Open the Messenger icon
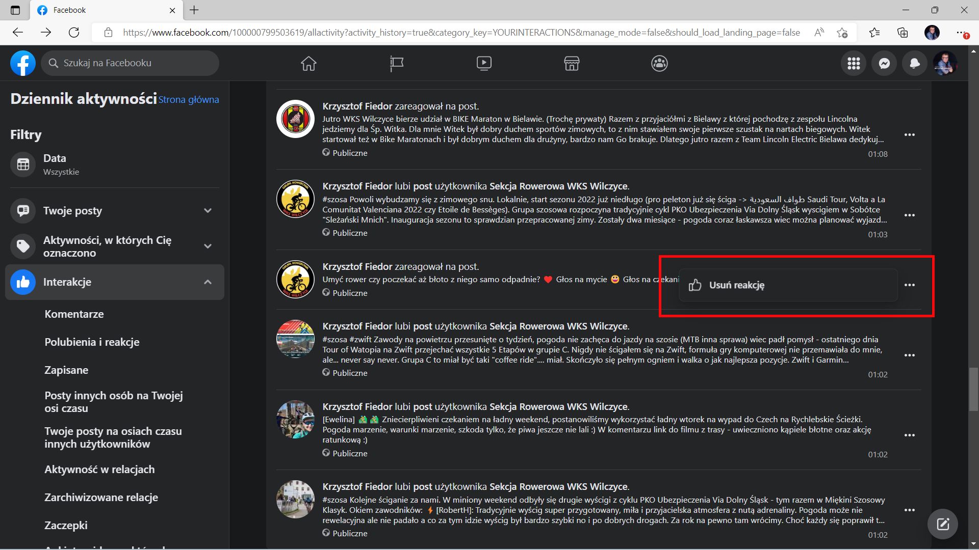979x550 pixels. [x=884, y=63]
